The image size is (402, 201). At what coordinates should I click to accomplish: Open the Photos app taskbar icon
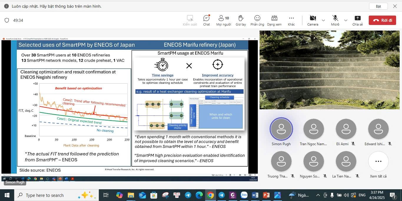point(278,195)
